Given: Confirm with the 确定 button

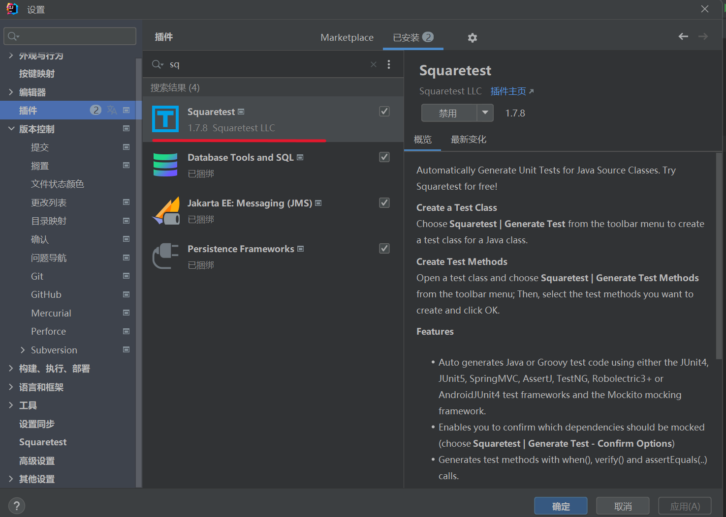Looking at the screenshot, I should 561,506.
